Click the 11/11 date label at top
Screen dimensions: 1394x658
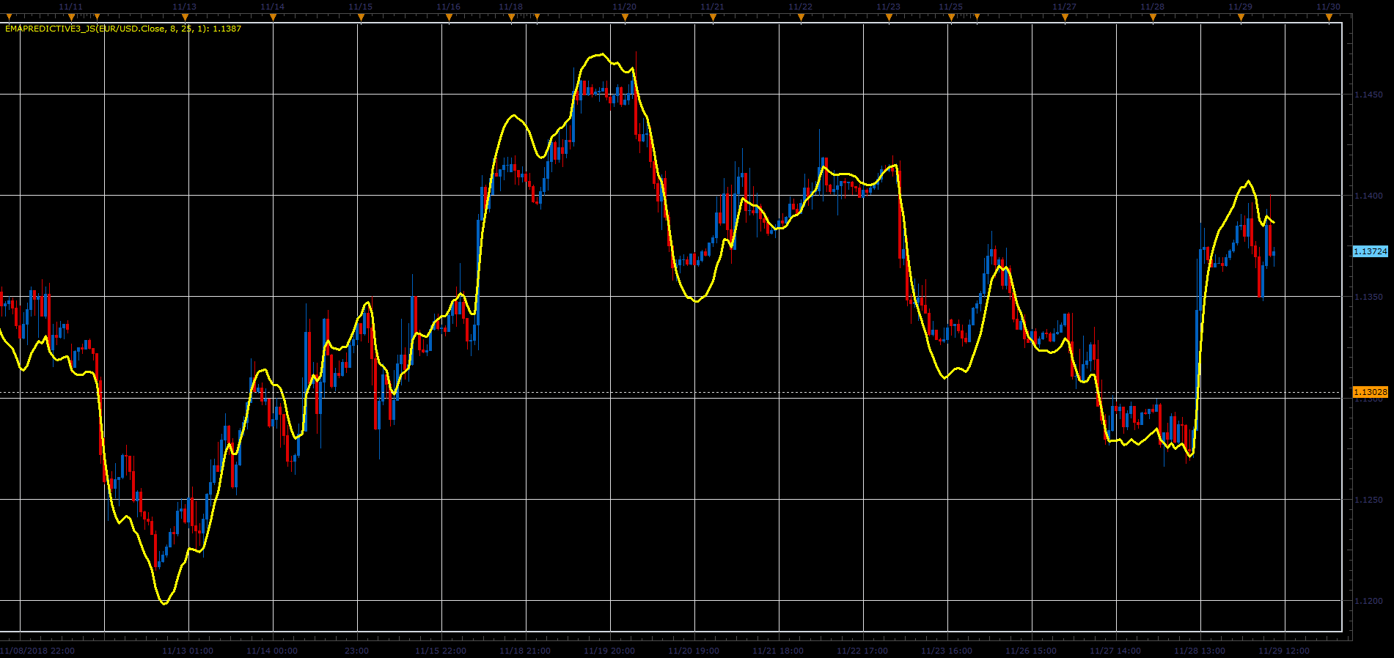70,7
